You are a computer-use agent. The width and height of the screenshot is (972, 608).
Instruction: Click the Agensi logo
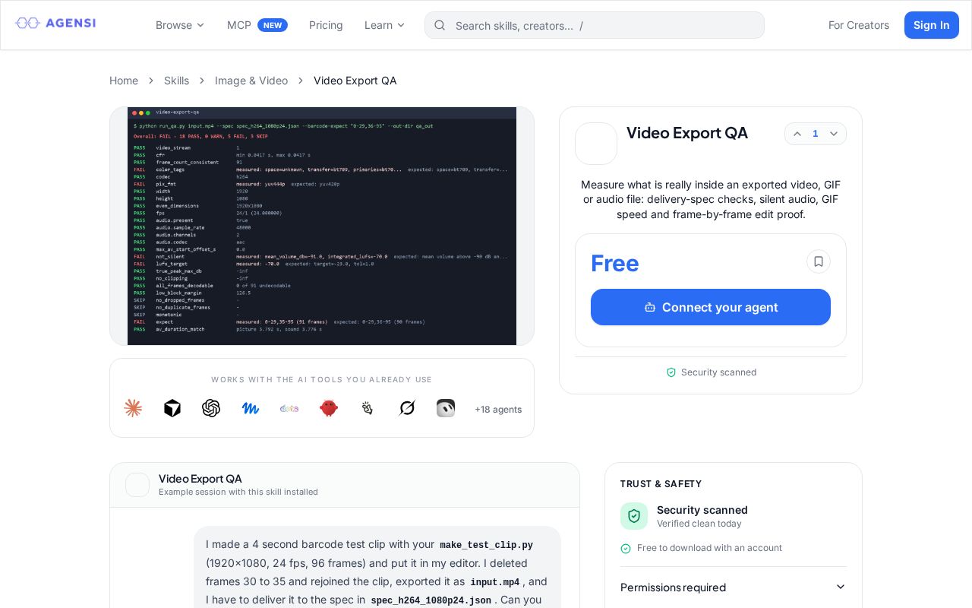click(55, 23)
